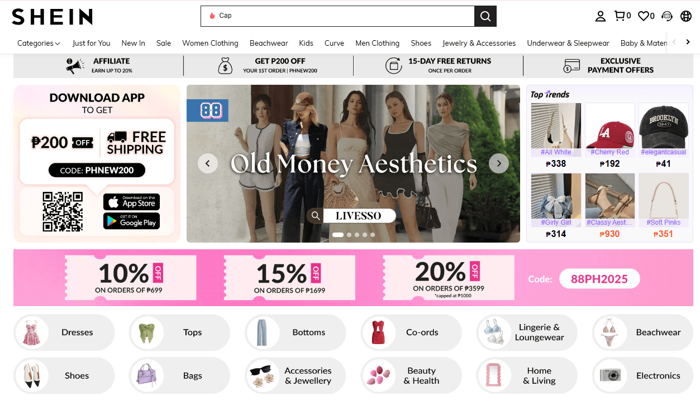Image resolution: width=700 pixels, height=411 pixels.
Task: Open the Women Clothing menu
Action: [x=210, y=43]
